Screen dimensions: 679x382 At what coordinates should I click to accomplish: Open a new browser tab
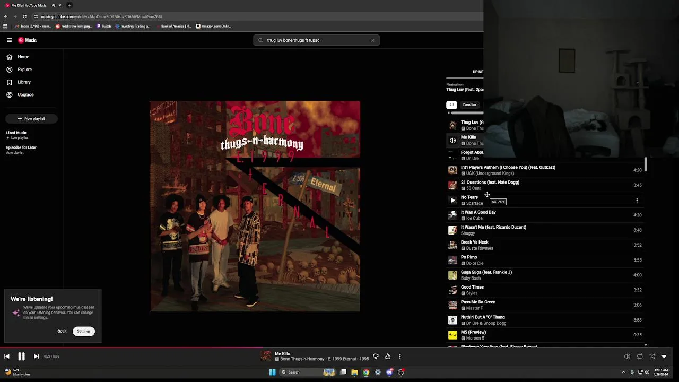pyautogui.click(x=69, y=5)
